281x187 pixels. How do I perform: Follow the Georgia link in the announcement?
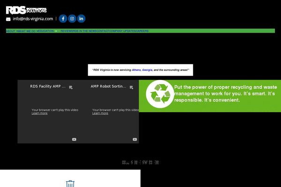coord(147,70)
